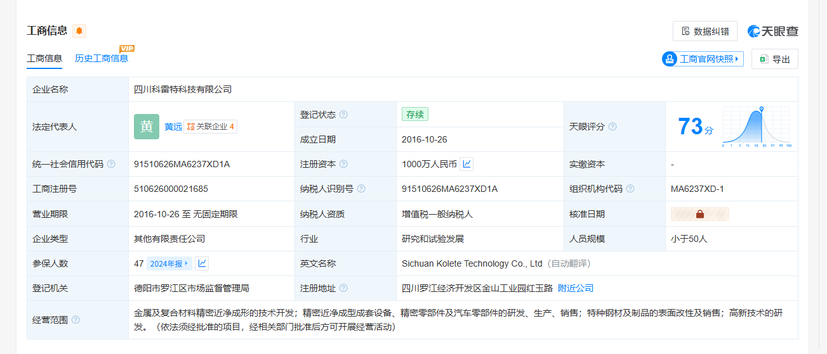Click the 数据纠错 button

[x=705, y=31]
